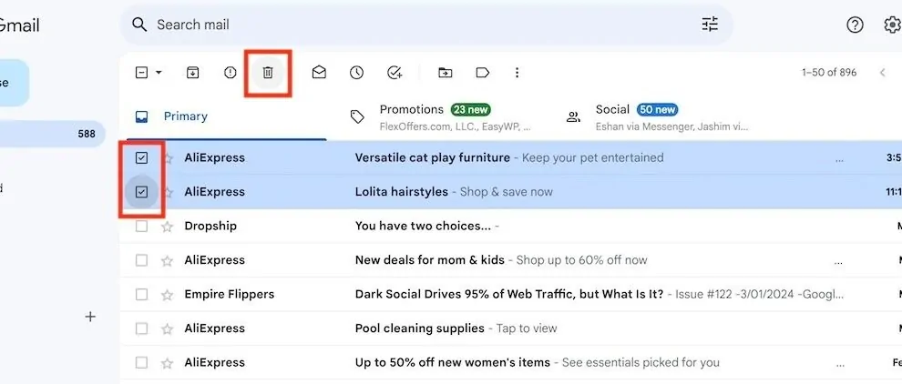This screenshot has width=902, height=384.
Task: Switch to the Primary tab
Action: coord(227,116)
